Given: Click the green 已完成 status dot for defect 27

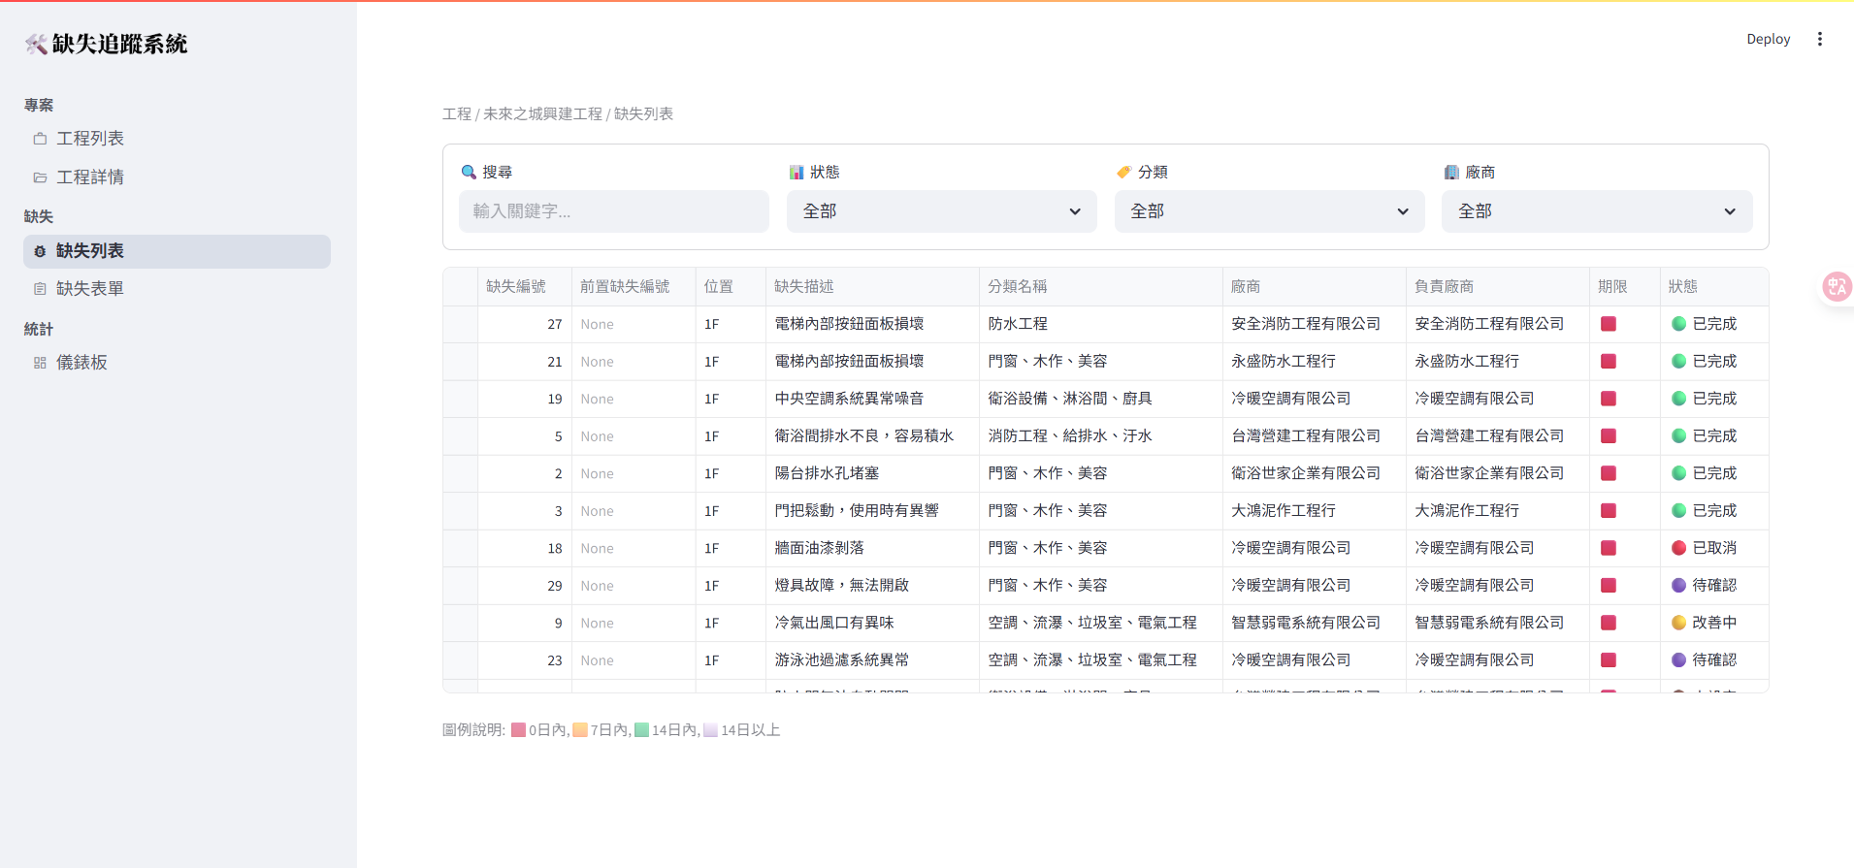Looking at the screenshot, I should tap(1678, 324).
